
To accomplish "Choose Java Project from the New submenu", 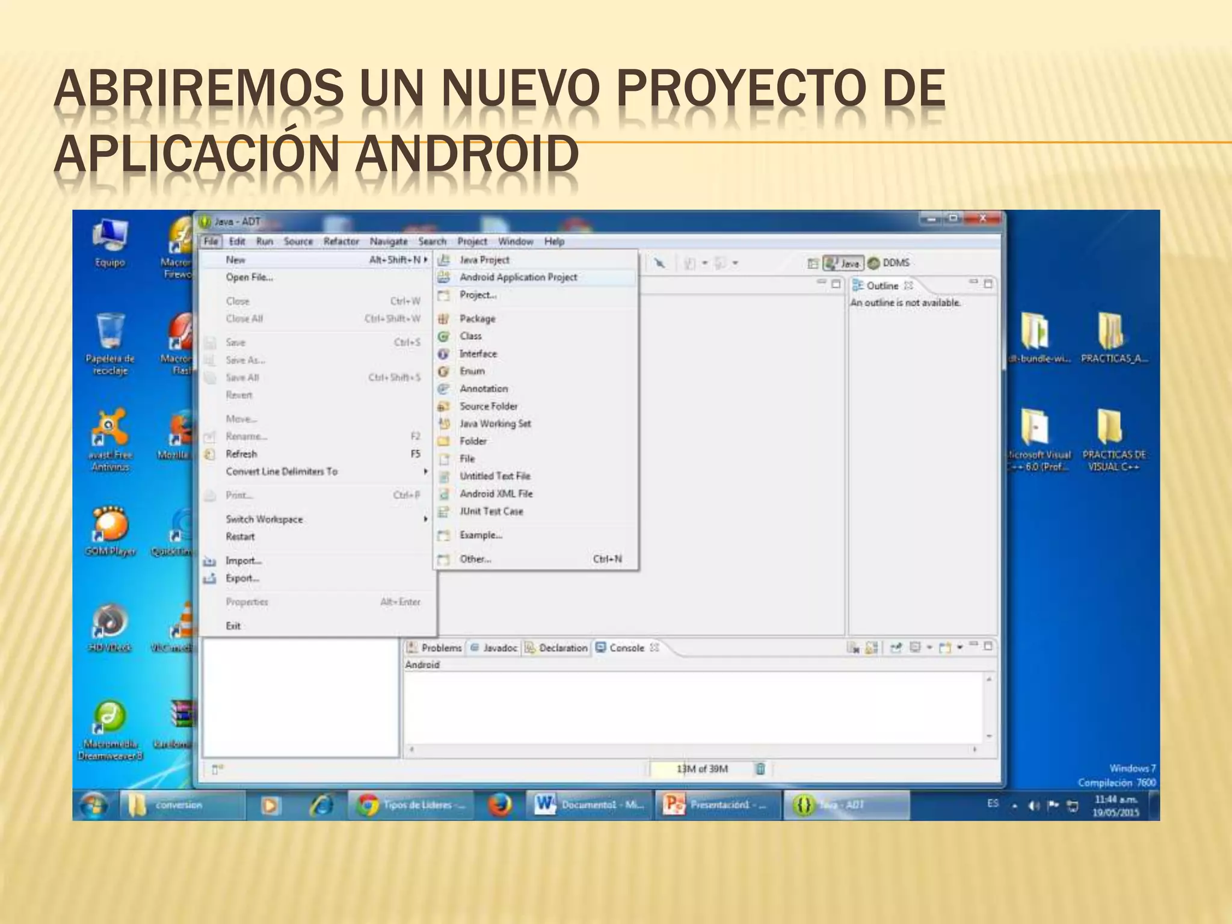I will (535, 260).
